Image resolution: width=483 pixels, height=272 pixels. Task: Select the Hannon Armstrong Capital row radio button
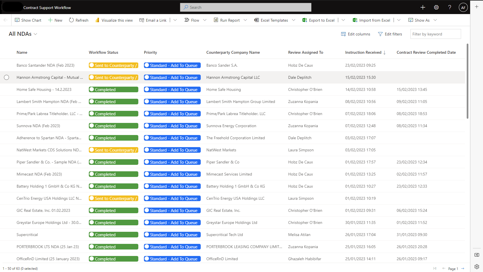pos(6,77)
